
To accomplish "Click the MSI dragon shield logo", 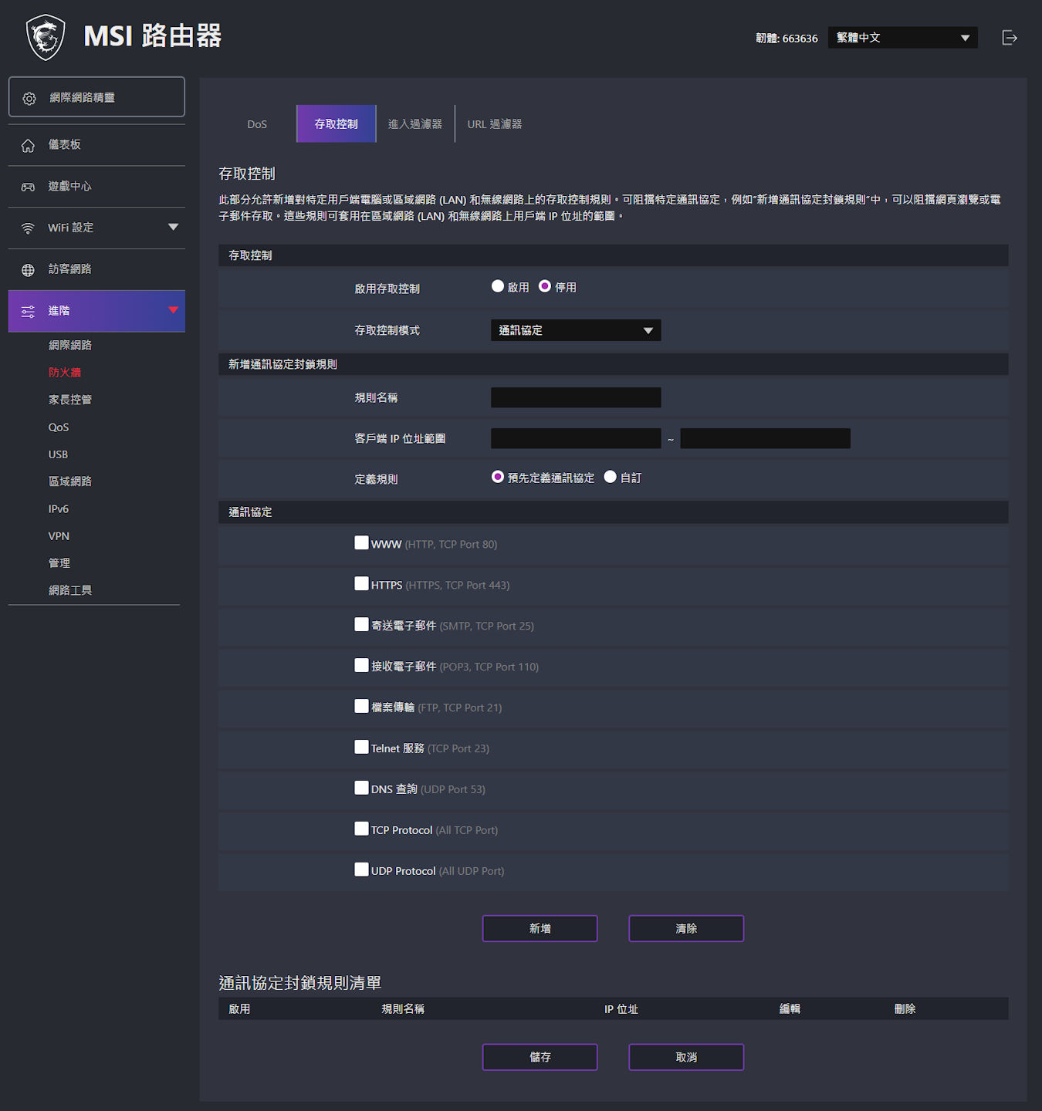I will pos(46,37).
